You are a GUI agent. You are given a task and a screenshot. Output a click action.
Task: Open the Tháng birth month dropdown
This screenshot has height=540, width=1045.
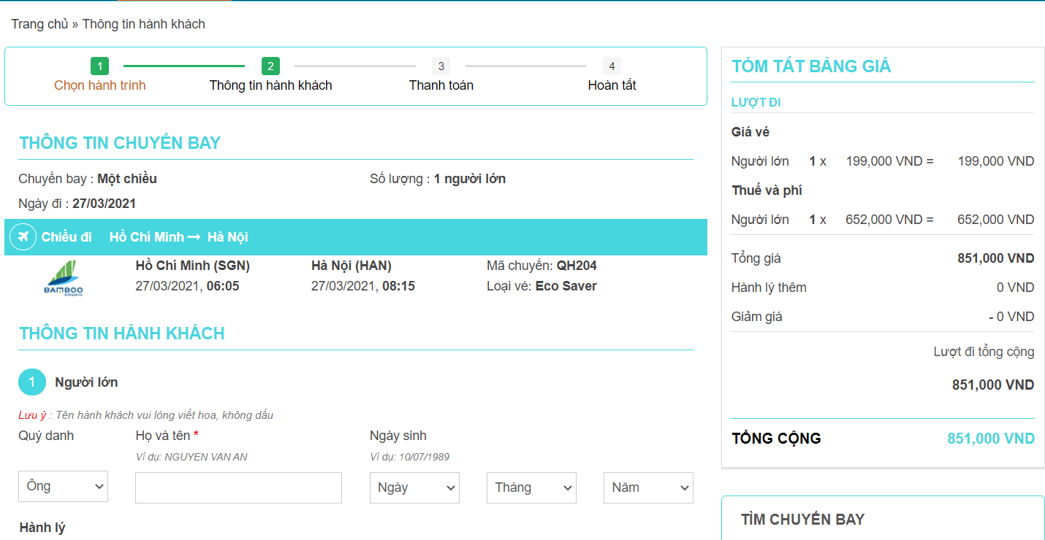pyautogui.click(x=531, y=487)
